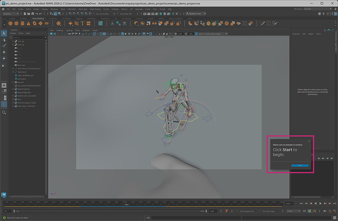Create a polygon cube from the shelf

click(16, 23)
